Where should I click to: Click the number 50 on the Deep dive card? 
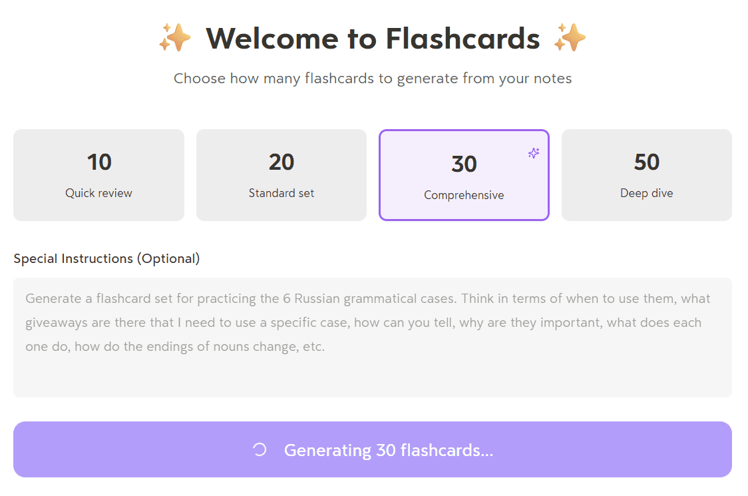pos(646,162)
